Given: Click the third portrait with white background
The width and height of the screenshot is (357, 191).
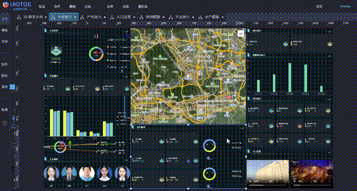Looking at the screenshot, I should tap(87, 173).
